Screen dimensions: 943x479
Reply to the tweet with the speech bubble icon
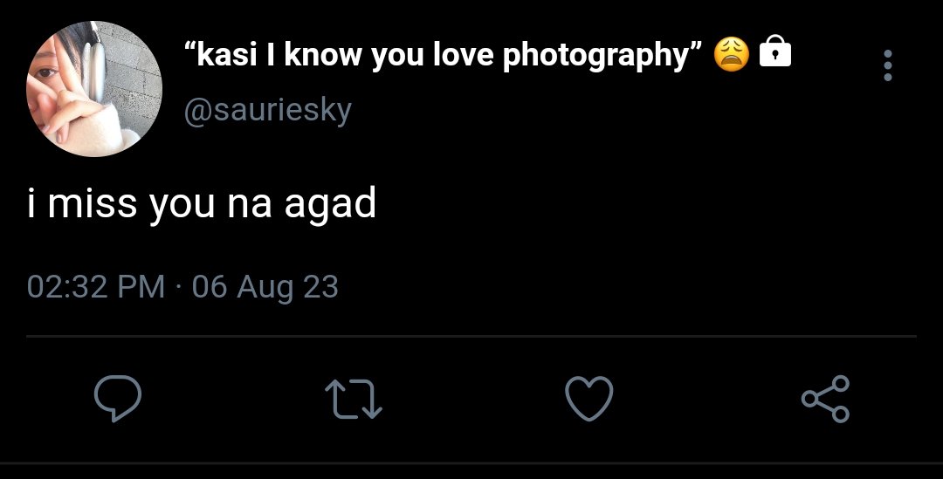pyautogui.click(x=118, y=398)
